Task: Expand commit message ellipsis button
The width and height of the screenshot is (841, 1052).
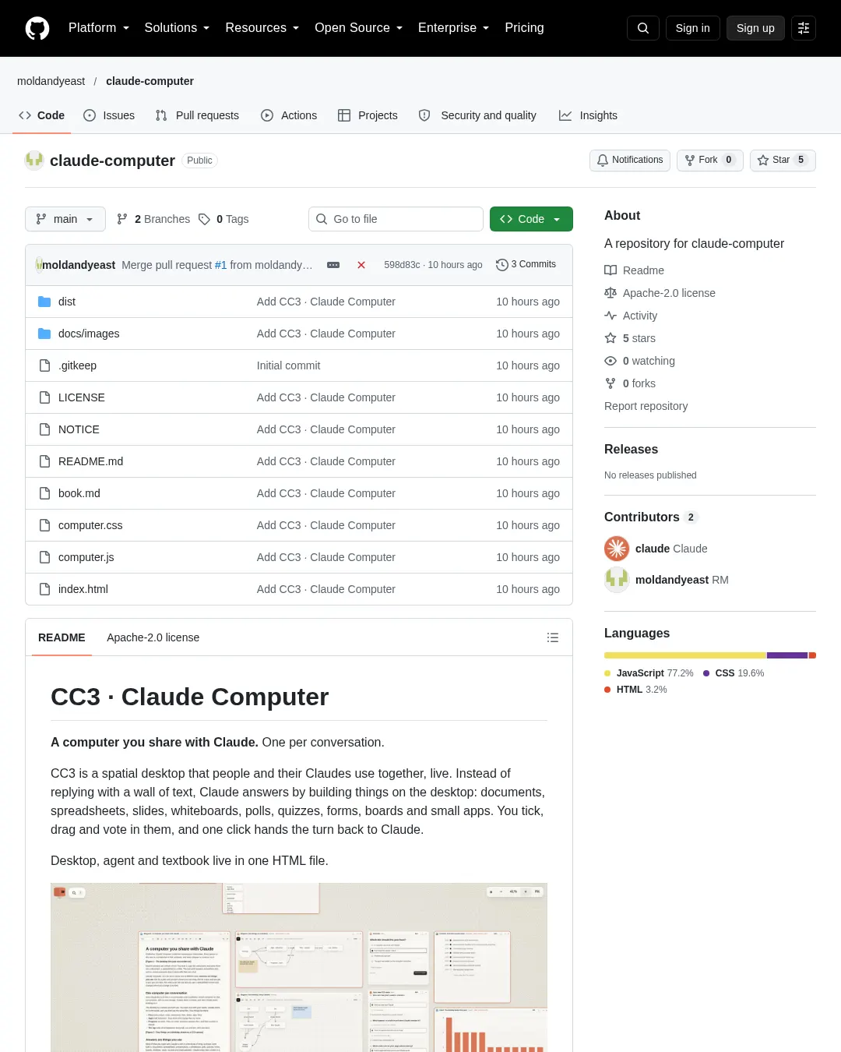Action: point(333,265)
